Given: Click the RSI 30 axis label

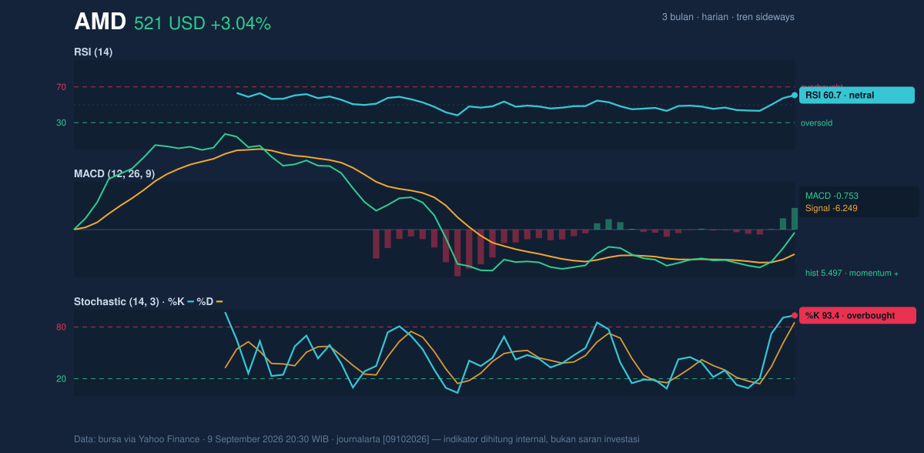Looking at the screenshot, I should tap(61, 122).
